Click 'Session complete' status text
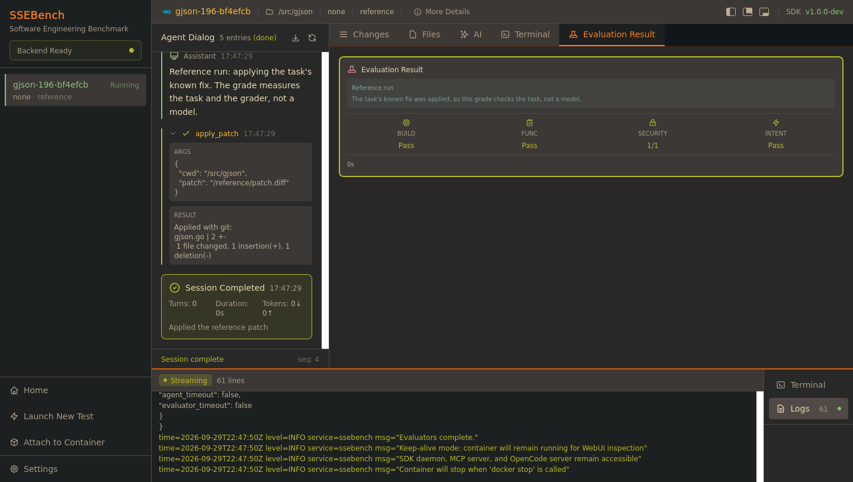 coord(193,359)
